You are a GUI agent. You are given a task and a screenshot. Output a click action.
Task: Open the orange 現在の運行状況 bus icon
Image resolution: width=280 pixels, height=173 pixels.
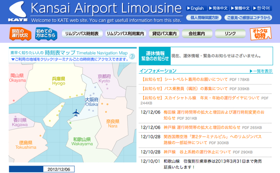(20, 34)
